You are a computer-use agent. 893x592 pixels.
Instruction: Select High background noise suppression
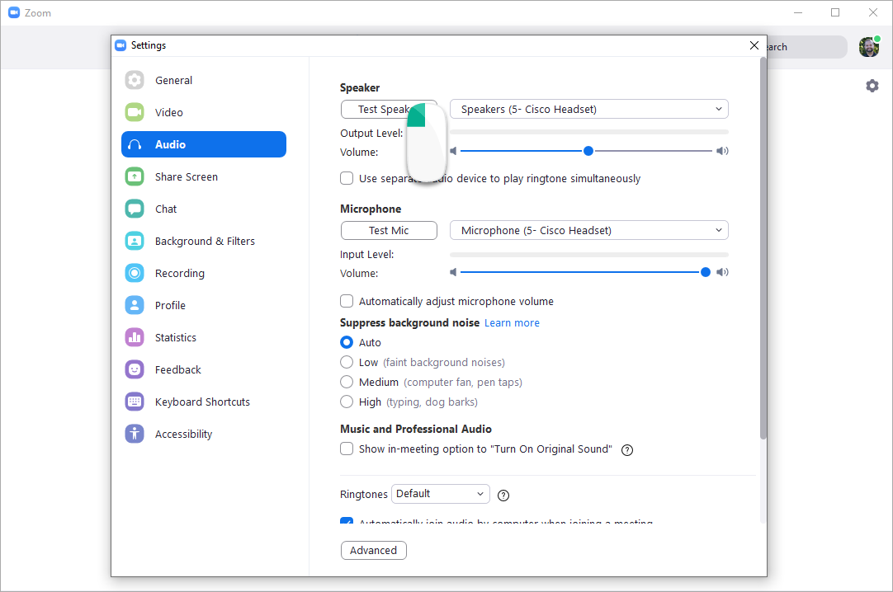[x=347, y=402]
